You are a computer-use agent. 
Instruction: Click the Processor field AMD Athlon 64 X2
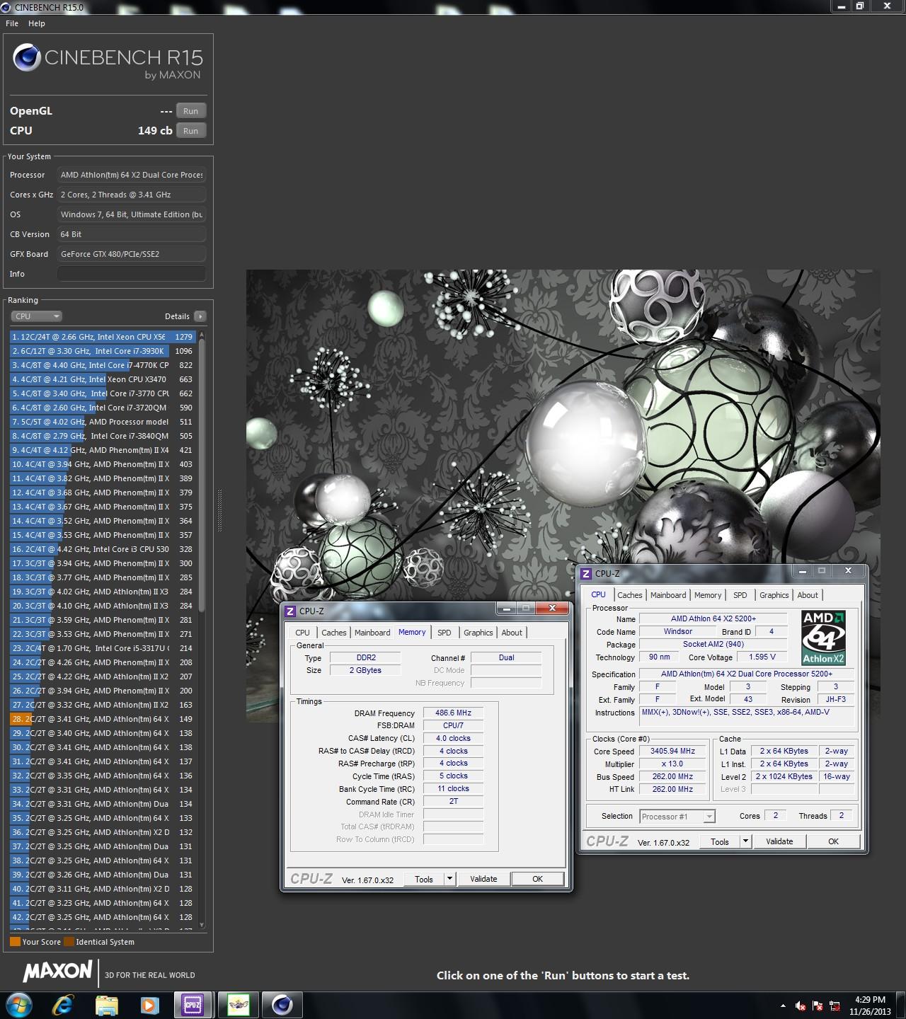pyautogui.click(x=132, y=175)
